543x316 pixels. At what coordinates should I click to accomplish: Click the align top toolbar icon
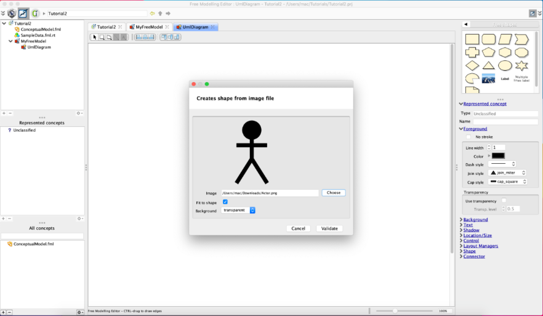click(164, 37)
